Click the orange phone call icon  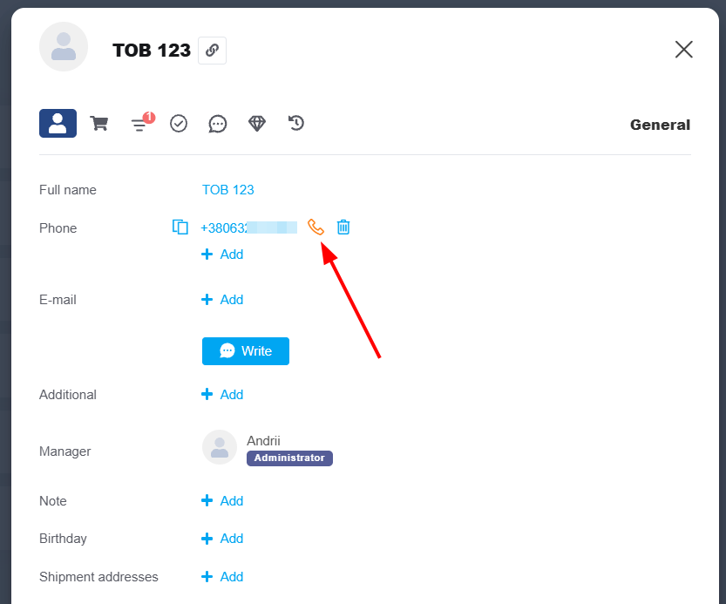pyautogui.click(x=316, y=227)
